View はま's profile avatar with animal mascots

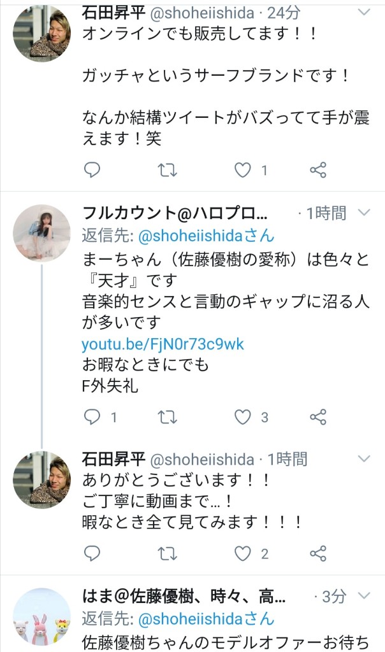(42, 616)
